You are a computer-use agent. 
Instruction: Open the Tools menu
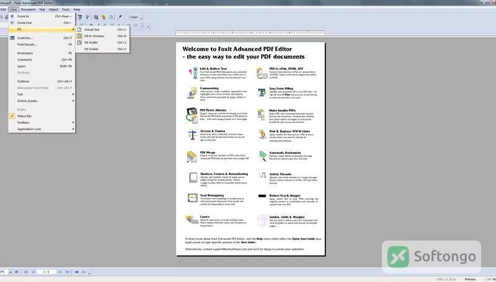66,9
